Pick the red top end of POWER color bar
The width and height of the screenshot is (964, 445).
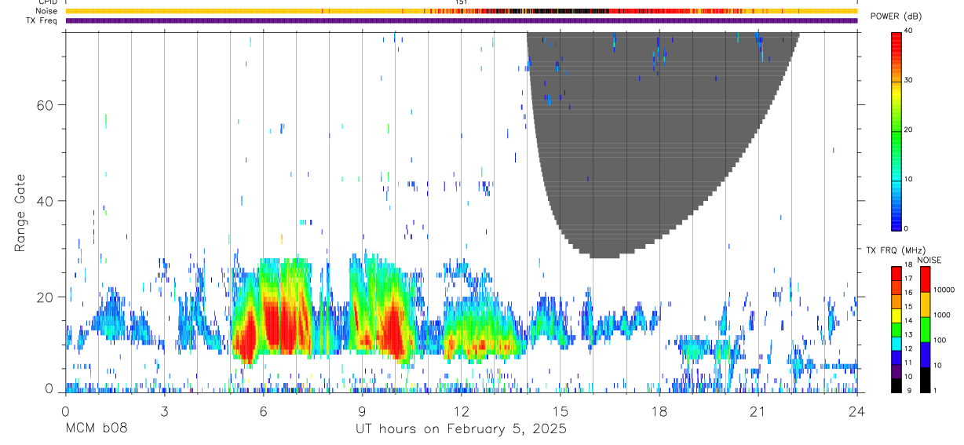(896, 38)
